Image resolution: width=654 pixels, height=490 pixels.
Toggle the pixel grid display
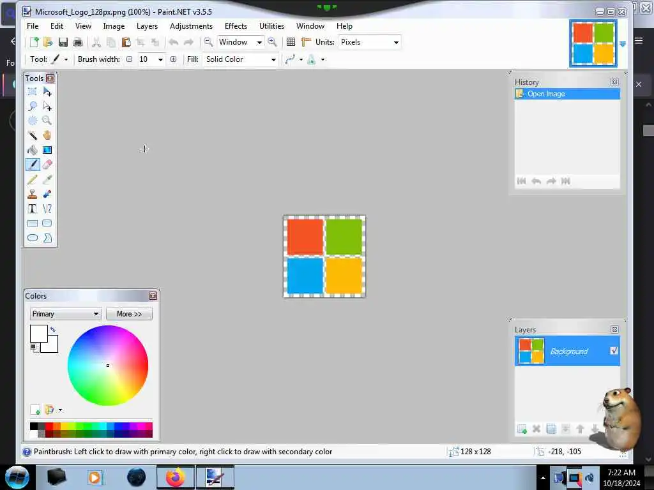coord(291,42)
